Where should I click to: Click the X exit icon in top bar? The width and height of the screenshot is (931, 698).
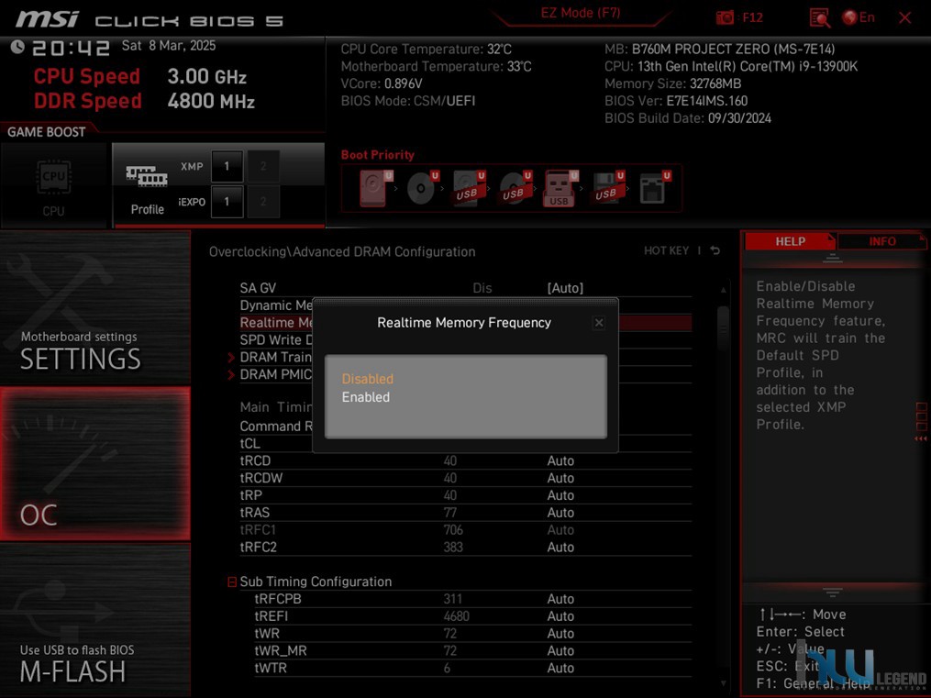(905, 17)
